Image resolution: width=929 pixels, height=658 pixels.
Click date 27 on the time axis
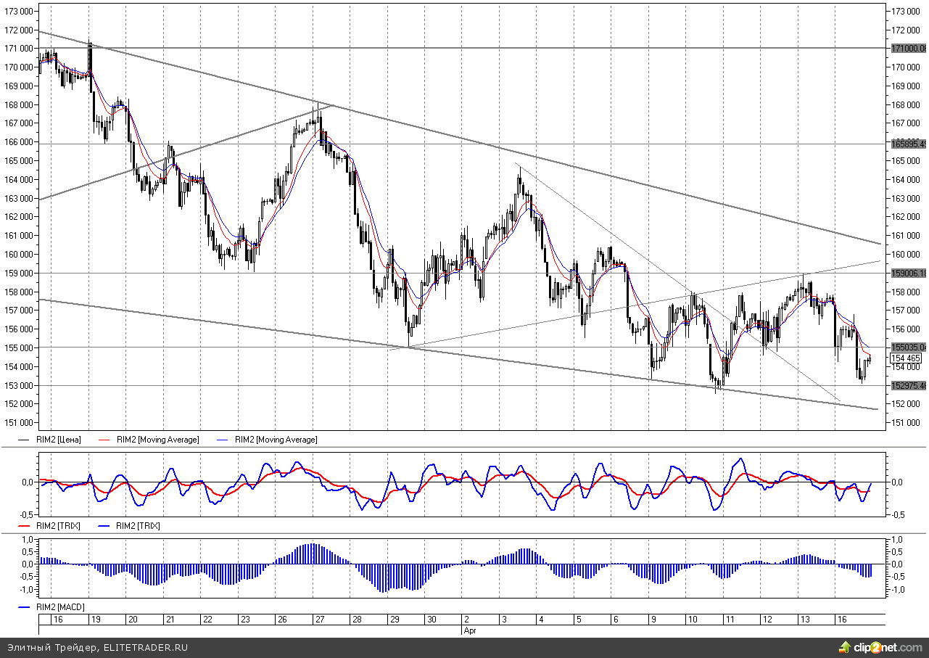(x=320, y=620)
